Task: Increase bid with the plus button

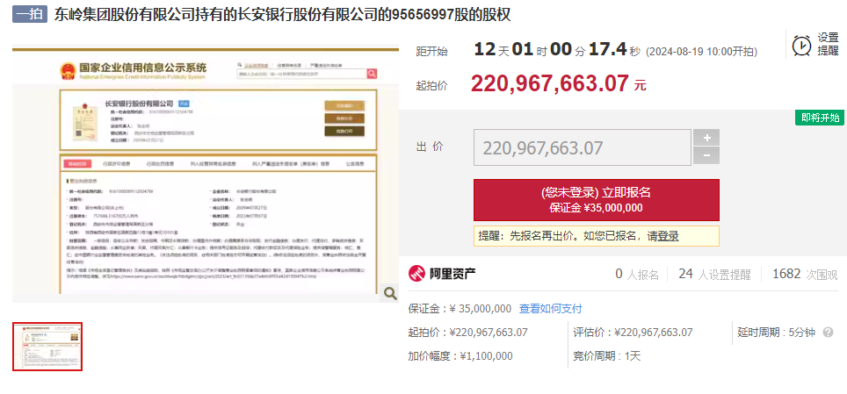Action: tap(706, 138)
